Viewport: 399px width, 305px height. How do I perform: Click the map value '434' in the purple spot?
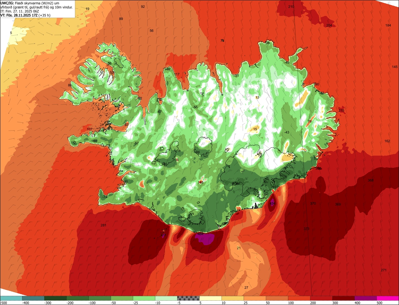[272, 203]
